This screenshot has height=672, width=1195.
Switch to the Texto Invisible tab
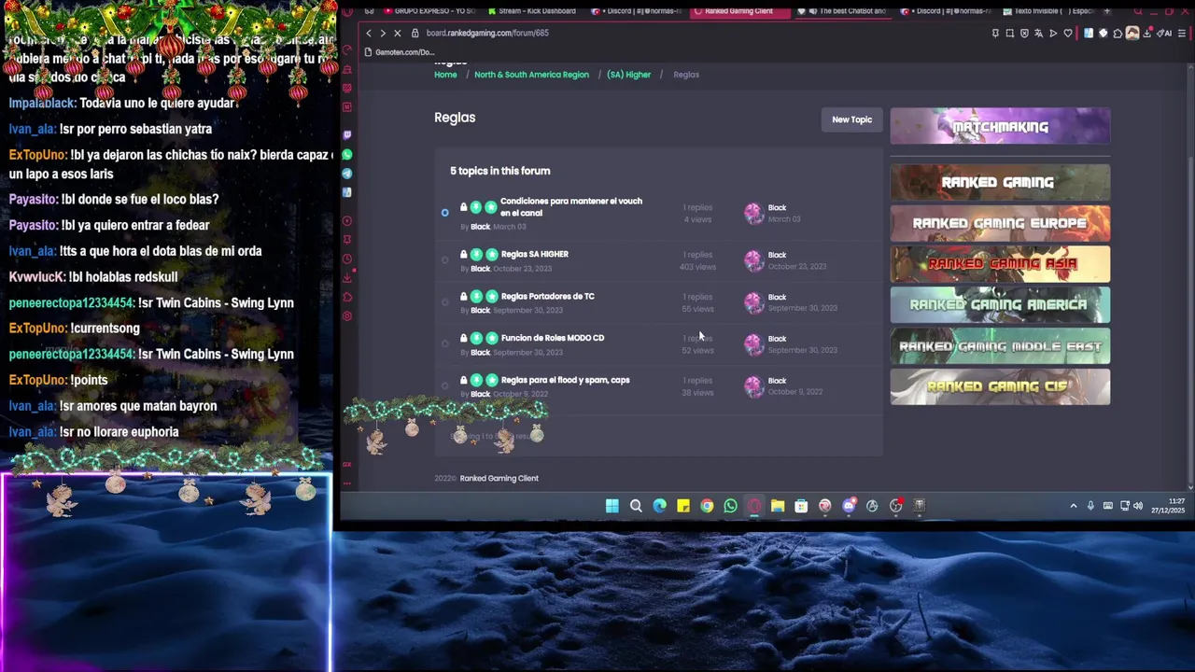click(1050, 11)
